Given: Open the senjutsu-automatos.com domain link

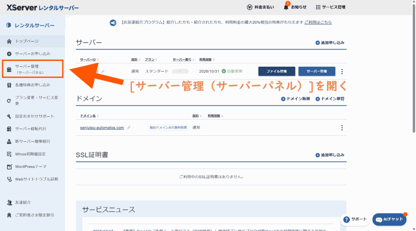Looking at the screenshot, I should pos(102,128).
